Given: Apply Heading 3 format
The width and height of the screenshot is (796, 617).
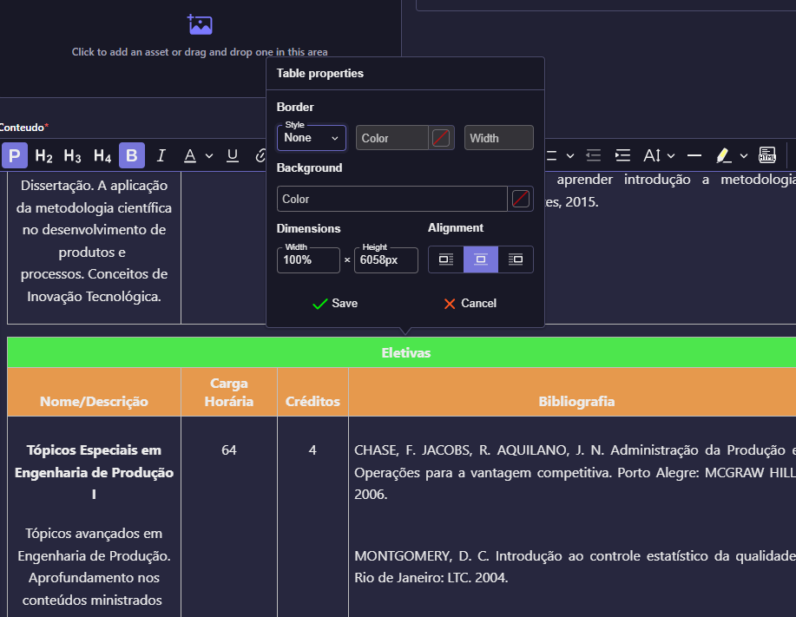Looking at the screenshot, I should [73, 155].
